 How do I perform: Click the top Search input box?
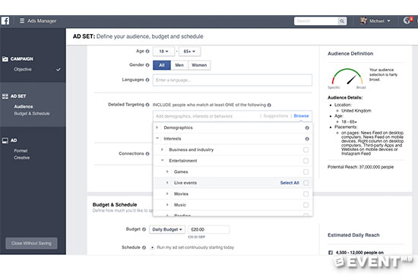tap(316, 21)
